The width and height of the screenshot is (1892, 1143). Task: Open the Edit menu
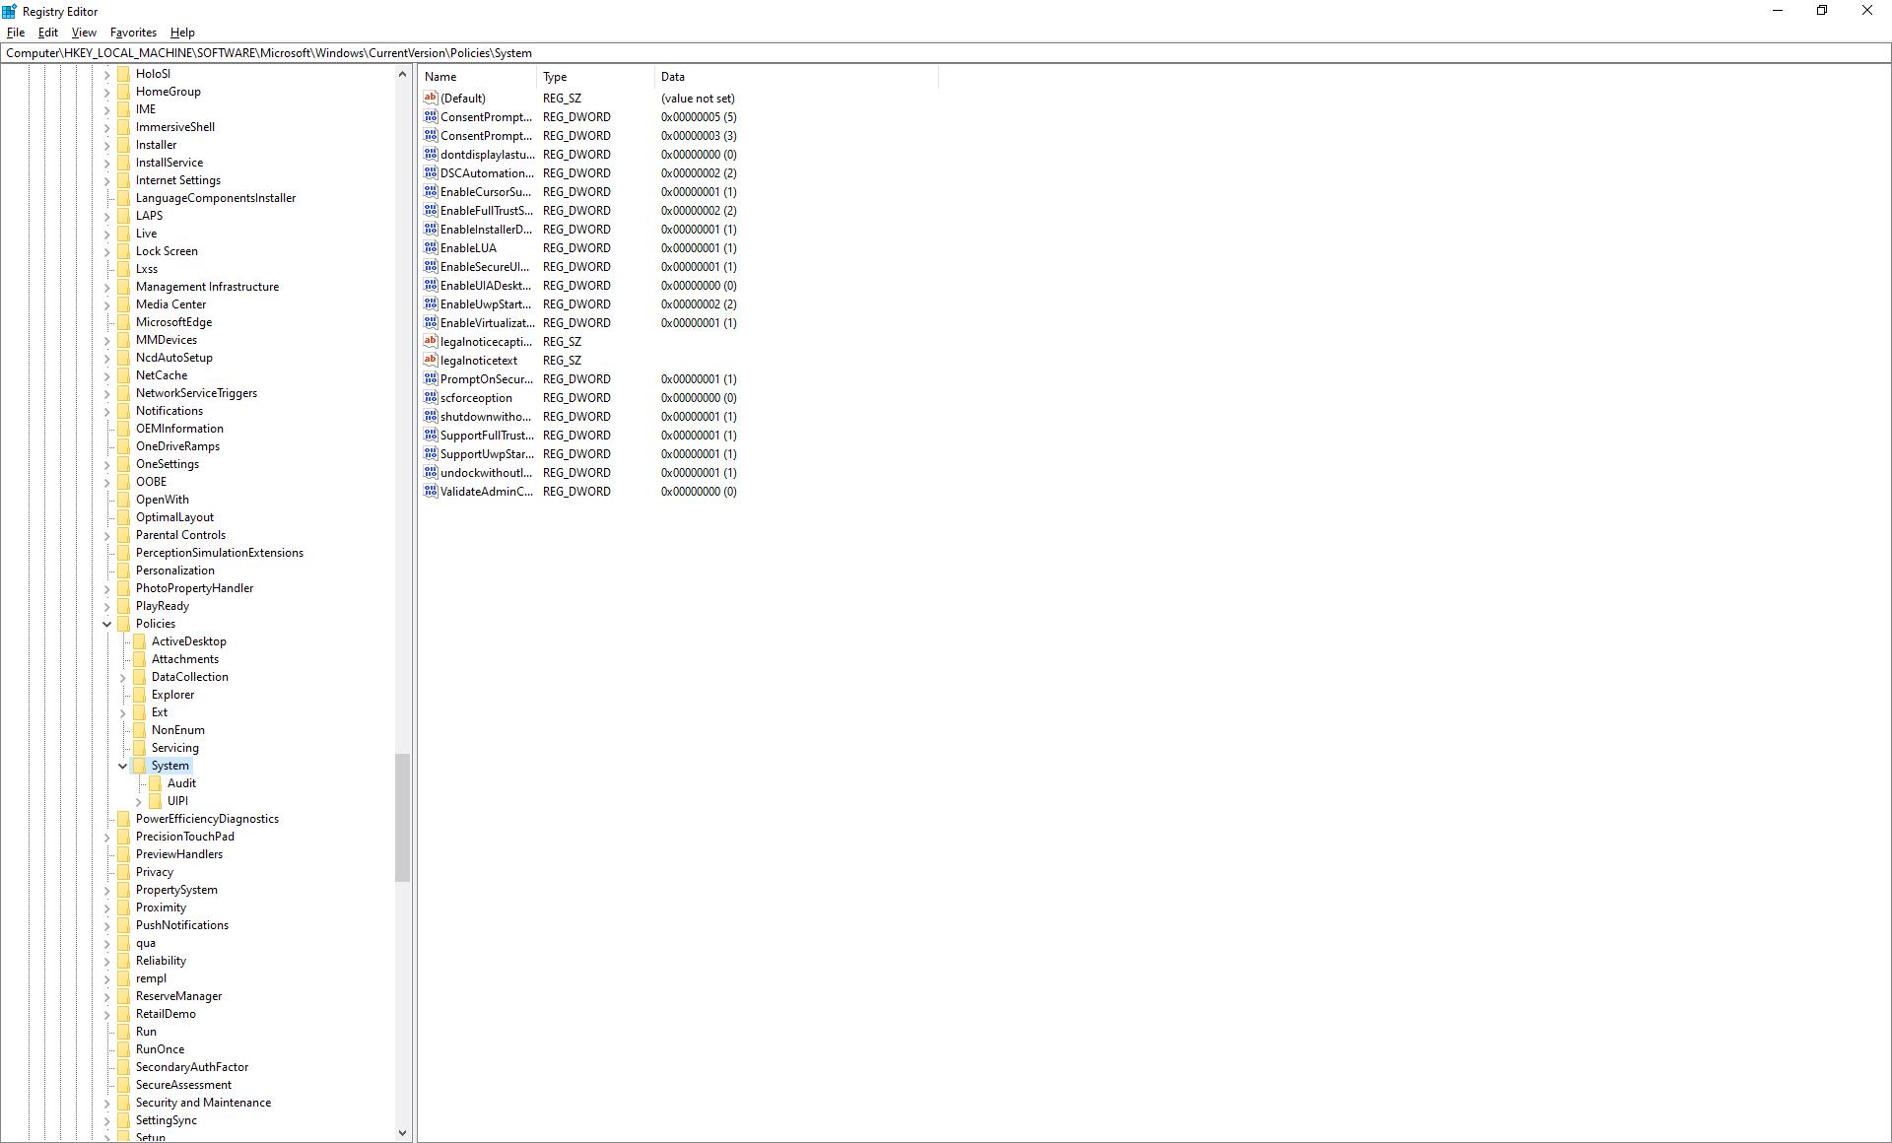coord(47,33)
